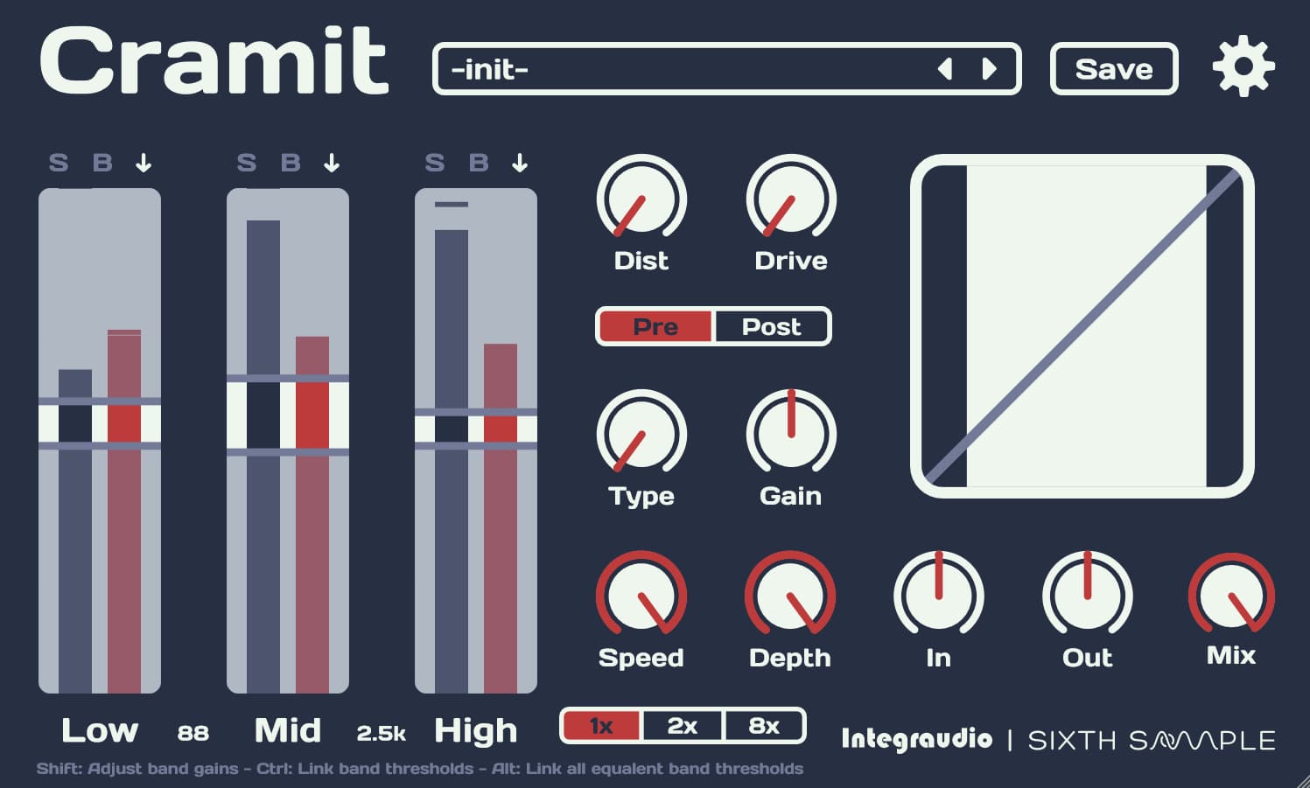Screen dimensions: 1310x788
Task: Select Pre distortion mode
Action: coord(656,327)
